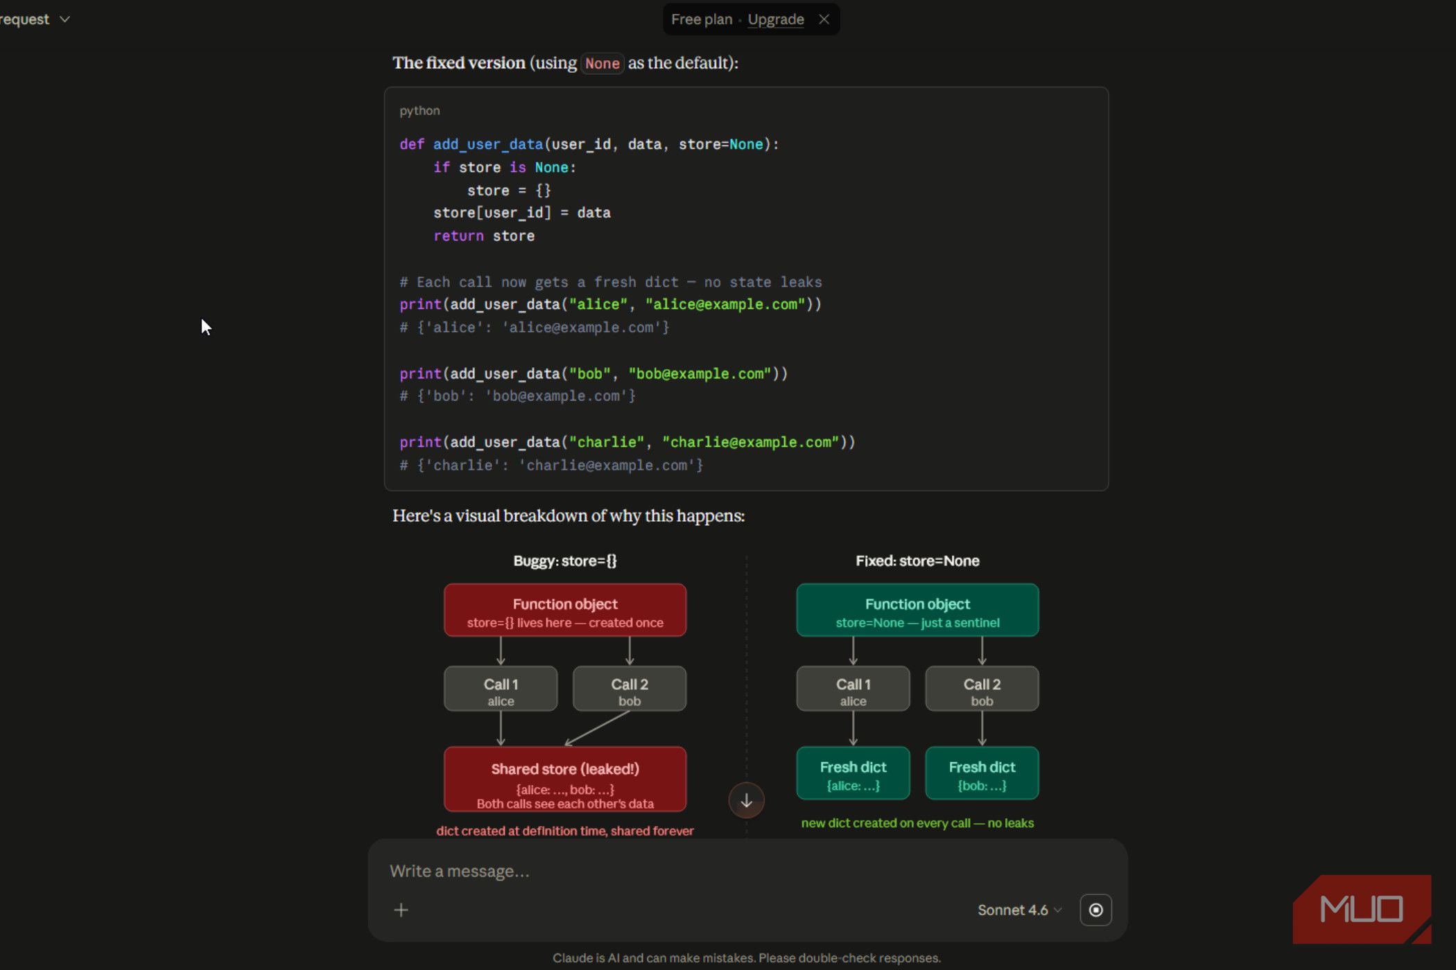1456x970 pixels.
Task: Expand the conversation title dropdown chevron
Action: click(64, 19)
